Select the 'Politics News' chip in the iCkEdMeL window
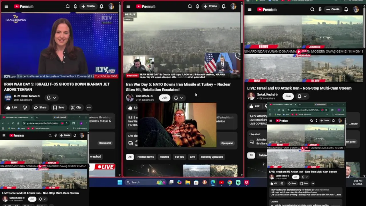The height and width of the screenshot is (206, 366). (x=146, y=157)
